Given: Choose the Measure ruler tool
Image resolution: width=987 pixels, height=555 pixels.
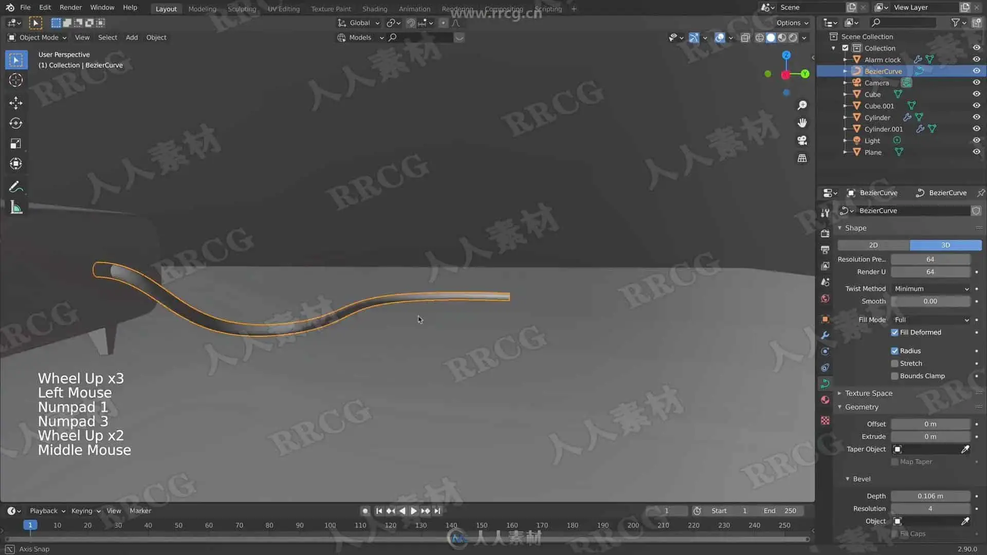Looking at the screenshot, I should (15, 208).
